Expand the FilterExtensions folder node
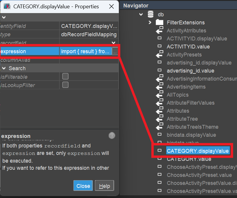This screenshot has height=198, width=237. pos(150,22)
